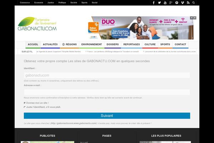The height and width of the screenshot is (143, 214).
Task: Open the Sports item in top black bar
Action: click(84, 3)
